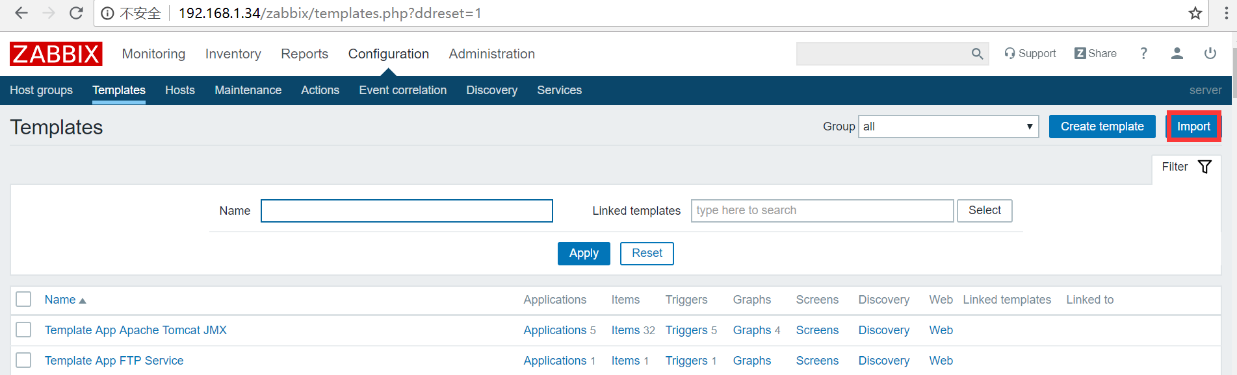Viewport: 1237px width, 375px height.
Task: Open the help question mark icon
Action: 1143,53
